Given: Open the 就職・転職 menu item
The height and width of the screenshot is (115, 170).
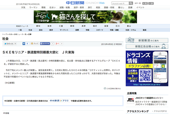Looking at the screenshot, I should [65, 7].
